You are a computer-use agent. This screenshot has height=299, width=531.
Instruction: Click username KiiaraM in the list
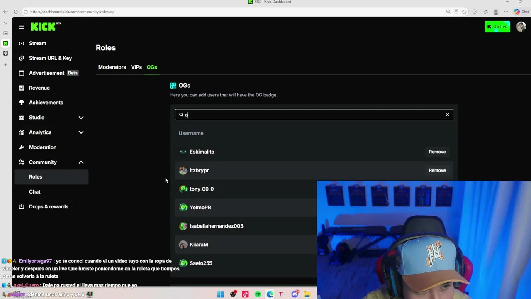(x=199, y=245)
